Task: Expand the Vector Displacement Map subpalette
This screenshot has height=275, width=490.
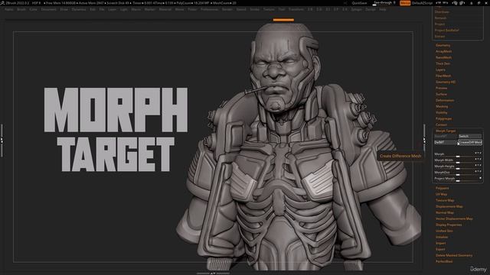Action: [x=454, y=219]
